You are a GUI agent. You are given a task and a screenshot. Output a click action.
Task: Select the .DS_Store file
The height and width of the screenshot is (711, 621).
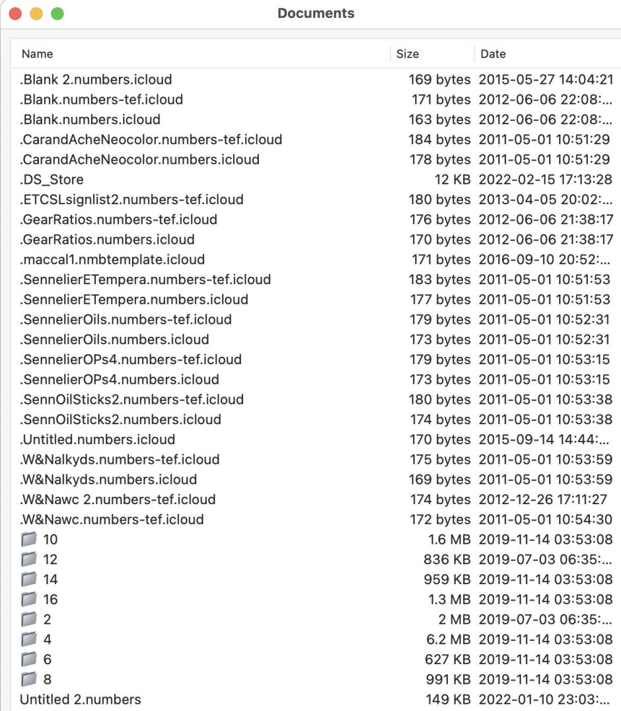(52, 180)
